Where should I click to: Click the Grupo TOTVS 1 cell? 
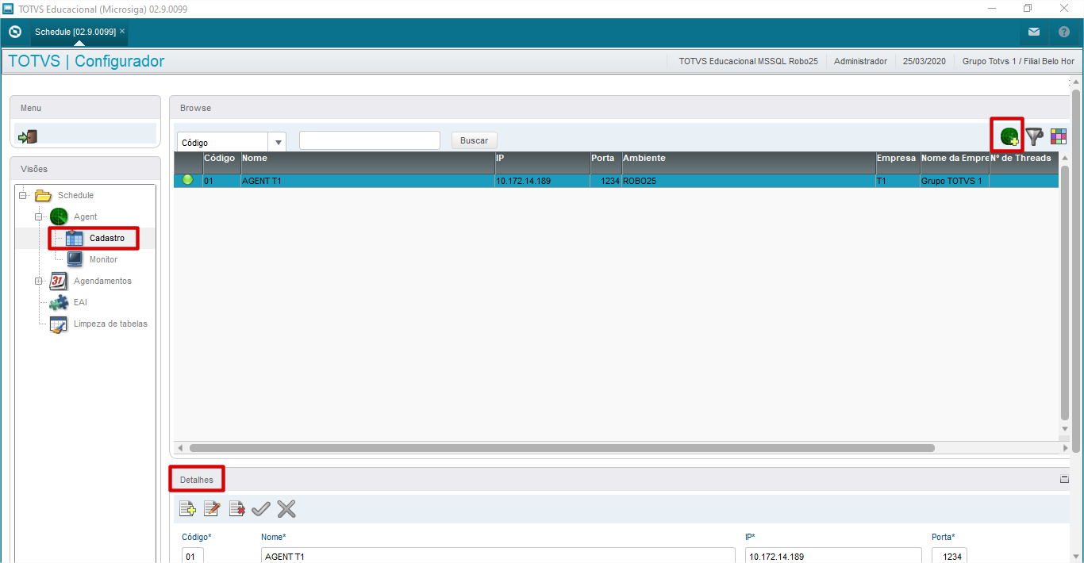[x=955, y=181]
